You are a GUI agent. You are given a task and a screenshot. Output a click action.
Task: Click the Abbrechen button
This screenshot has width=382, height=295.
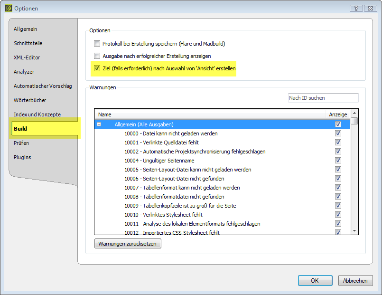355,281
